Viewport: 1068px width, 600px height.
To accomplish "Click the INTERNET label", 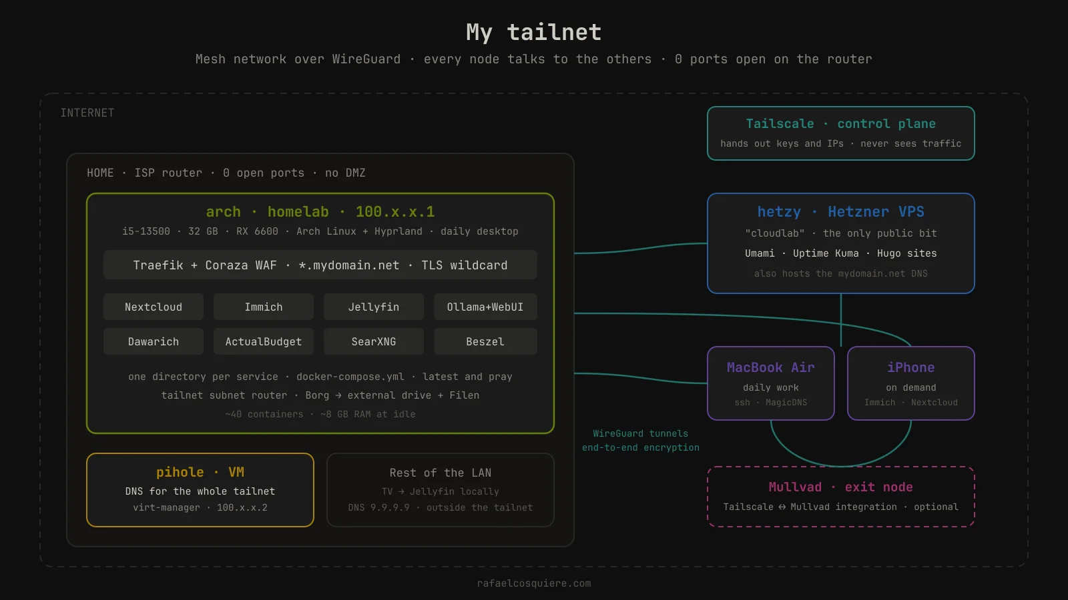I will pos(87,113).
